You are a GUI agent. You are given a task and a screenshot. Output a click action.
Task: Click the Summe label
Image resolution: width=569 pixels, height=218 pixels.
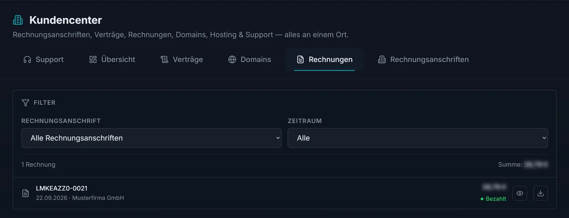click(x=510, y=164)
